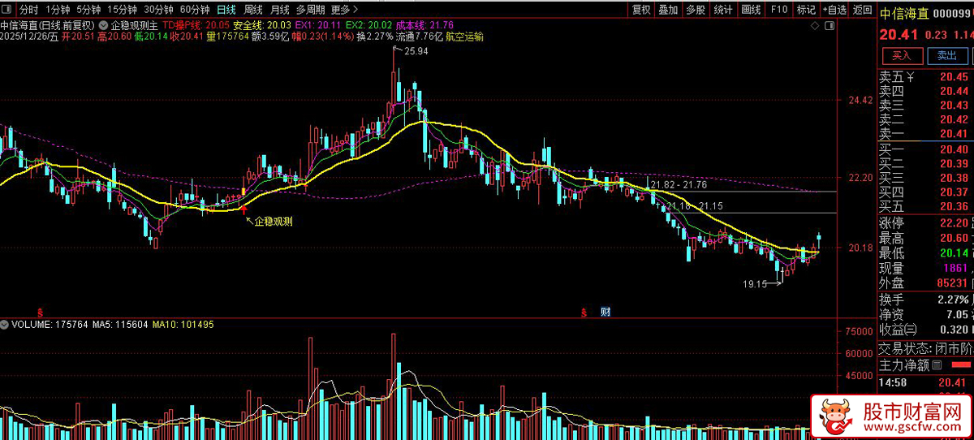Click the 现量 value 1861
The width and height of the screenshot is (974, 440).
point(955,268)
